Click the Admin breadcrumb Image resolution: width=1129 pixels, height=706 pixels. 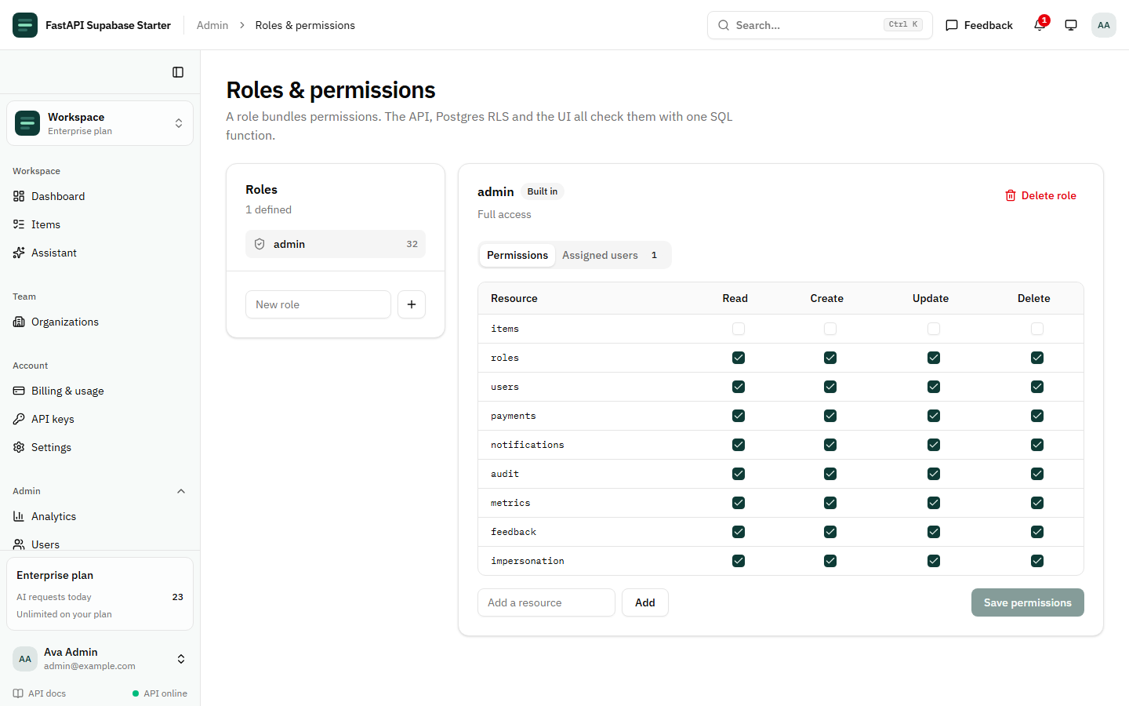tap(212, 25)
